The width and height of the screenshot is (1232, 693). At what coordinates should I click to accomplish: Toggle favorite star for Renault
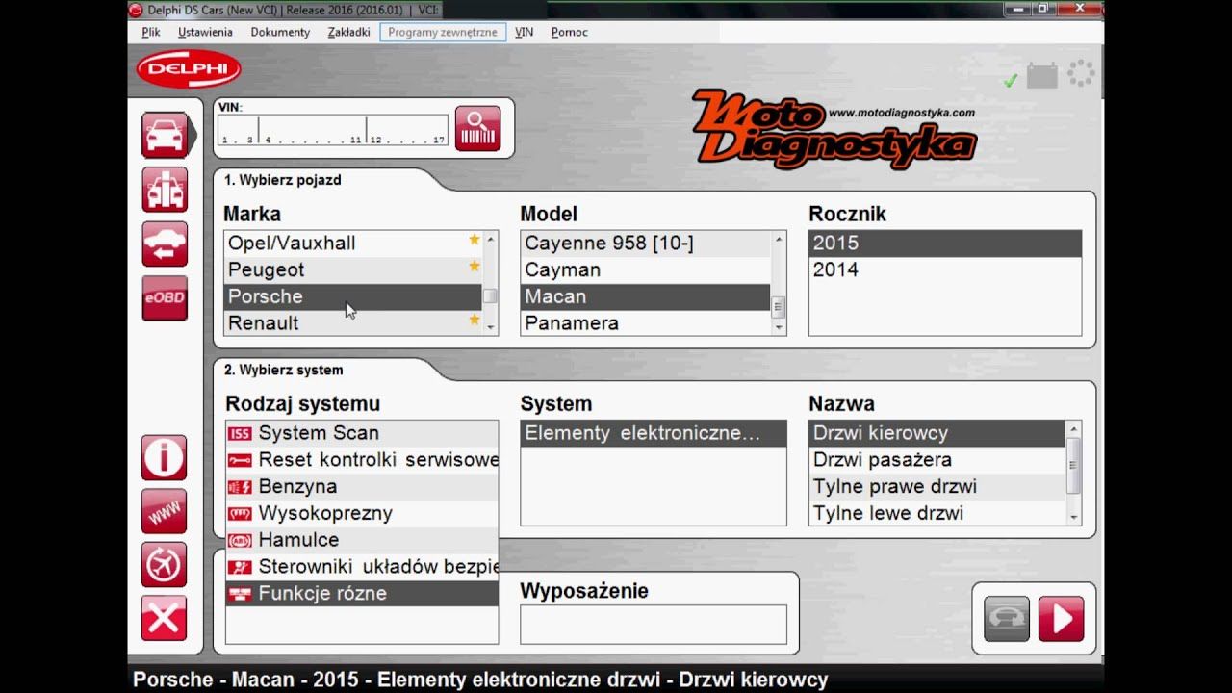tap(474, 321)
